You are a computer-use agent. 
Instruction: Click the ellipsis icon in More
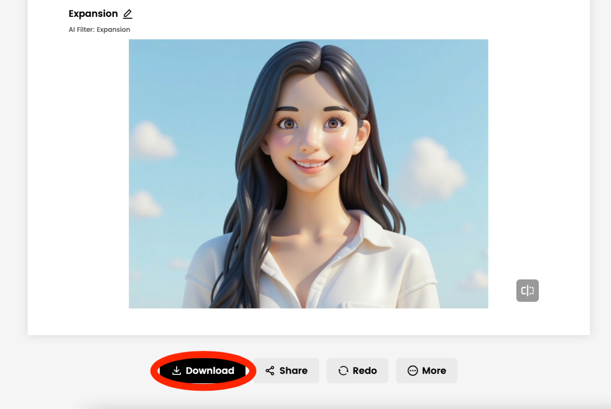[x=412, y=371]
